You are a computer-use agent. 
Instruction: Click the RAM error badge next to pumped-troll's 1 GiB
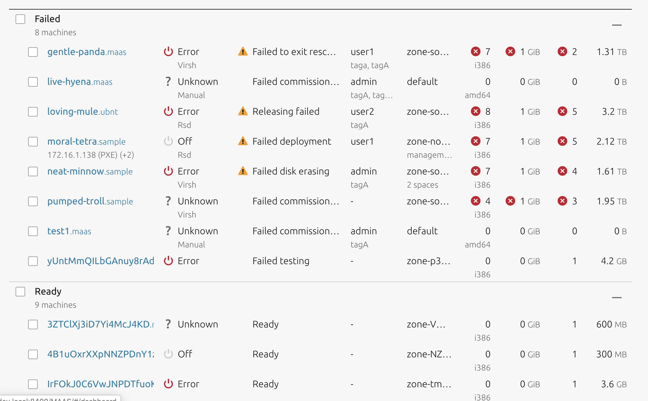[510, 201]
